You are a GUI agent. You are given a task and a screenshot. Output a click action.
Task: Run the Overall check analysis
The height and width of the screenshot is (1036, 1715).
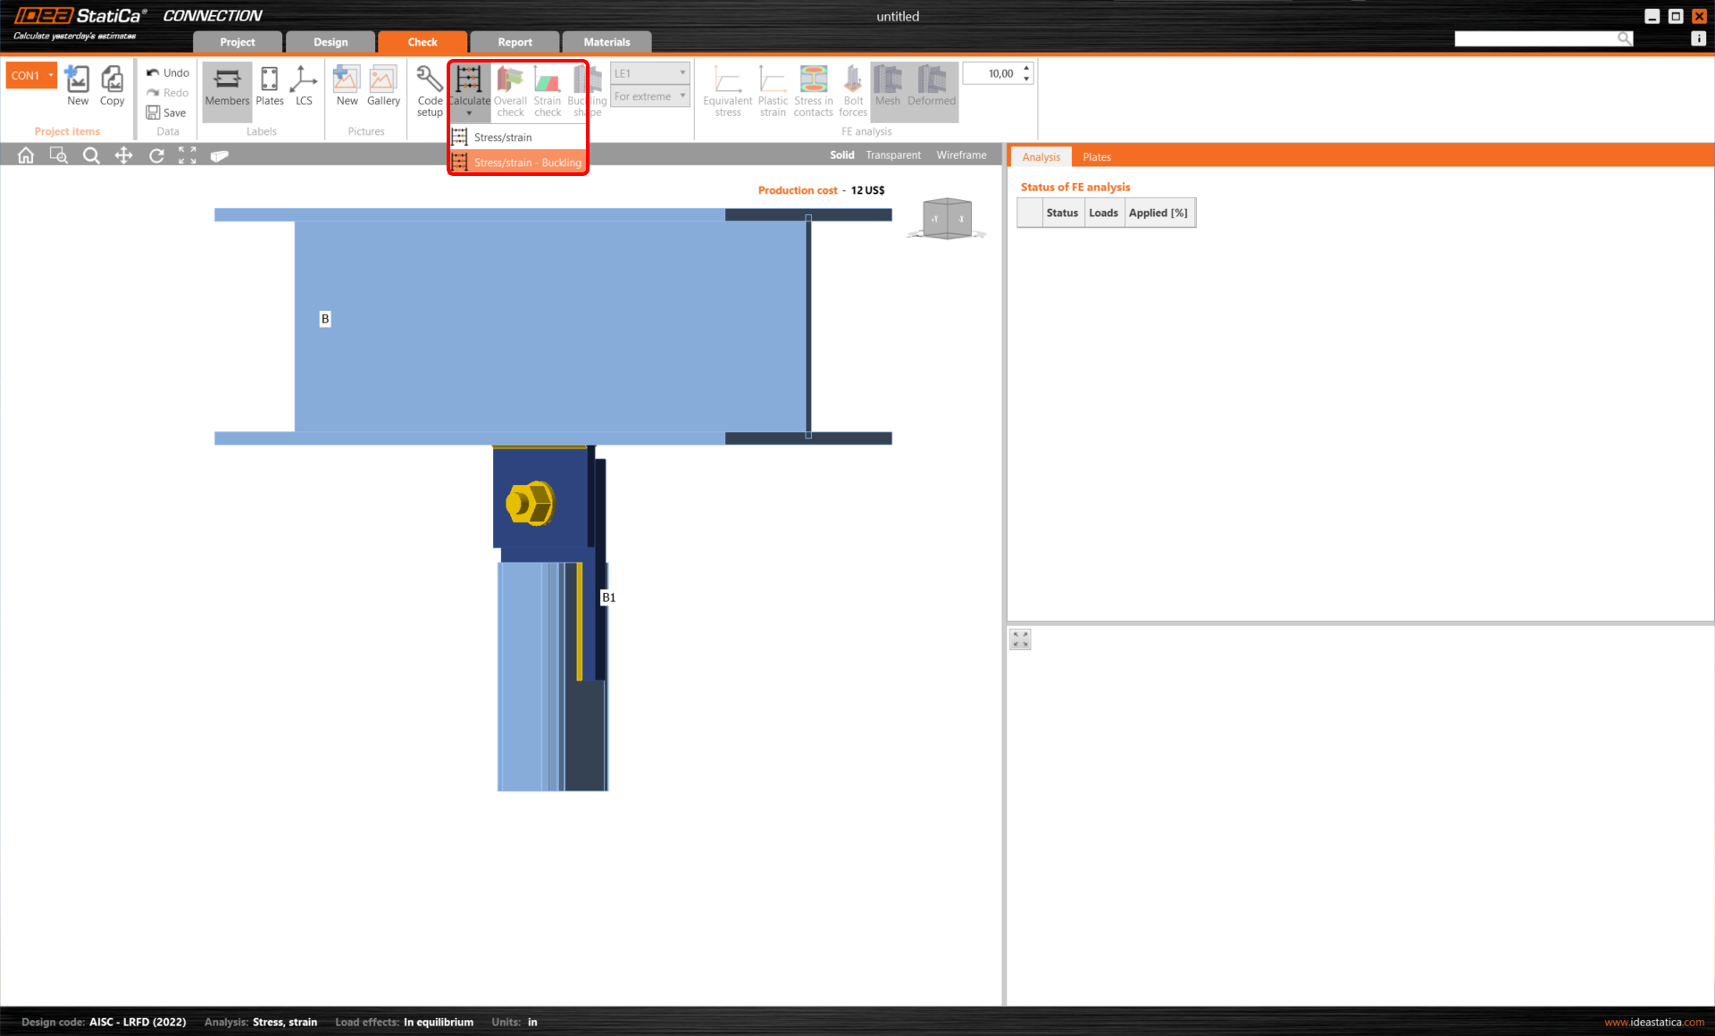coord(509,89)
